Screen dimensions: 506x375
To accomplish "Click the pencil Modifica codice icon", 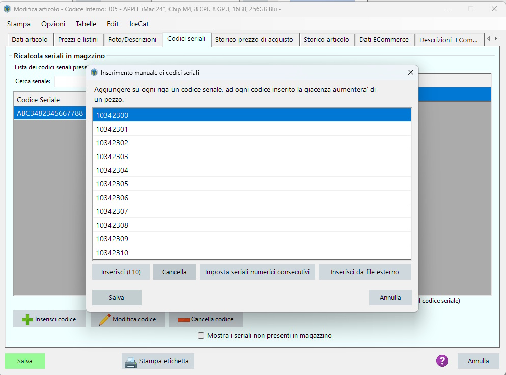I will coord(104,319).
